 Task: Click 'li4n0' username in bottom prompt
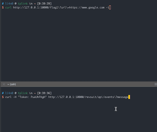coord(9,93)
